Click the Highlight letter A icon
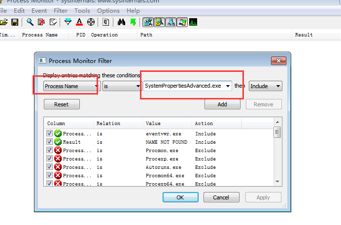Image resolution: width=341 pixels, height=225 pixels. coord(79,22)
